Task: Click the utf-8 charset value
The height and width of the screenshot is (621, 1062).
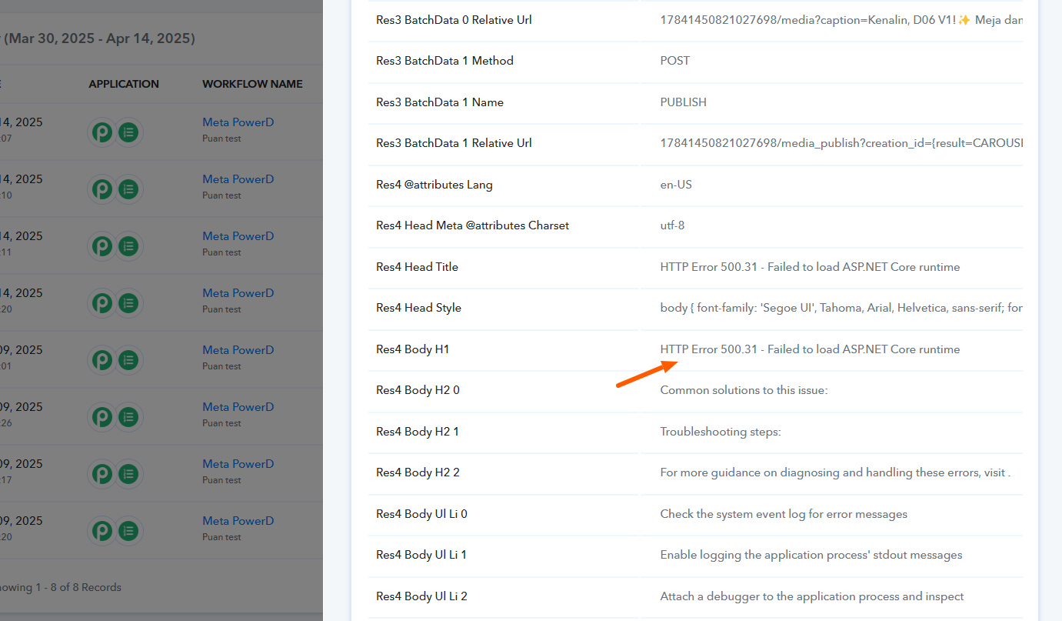Action: tap(673, 225)
